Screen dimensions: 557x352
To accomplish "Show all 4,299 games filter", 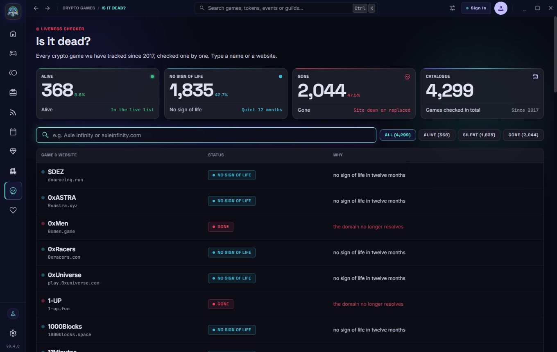I will point(398,135).
